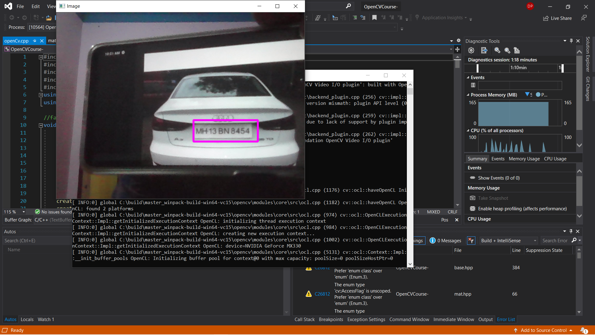Viewport: 595px width, 335px height.
Task: Switch to the Memory Usage tab
Action: (524, 159)
